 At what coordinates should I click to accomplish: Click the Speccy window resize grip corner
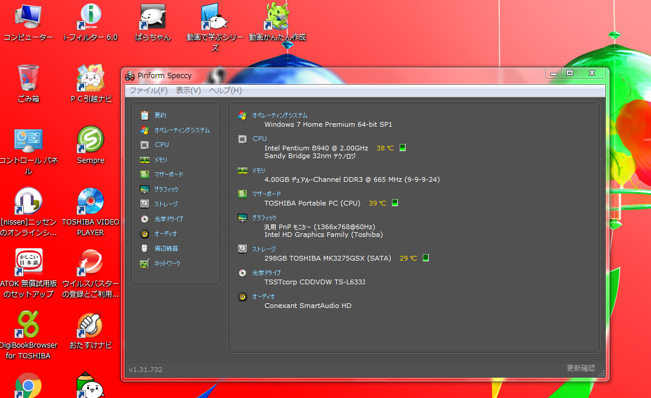pos(602,374)
